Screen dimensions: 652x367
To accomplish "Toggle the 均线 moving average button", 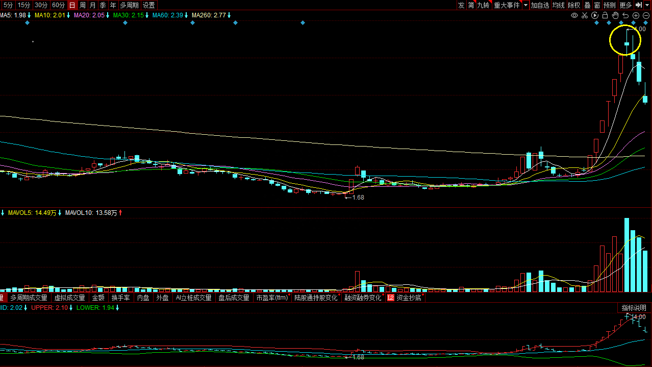I will click(x=559, y=5).
